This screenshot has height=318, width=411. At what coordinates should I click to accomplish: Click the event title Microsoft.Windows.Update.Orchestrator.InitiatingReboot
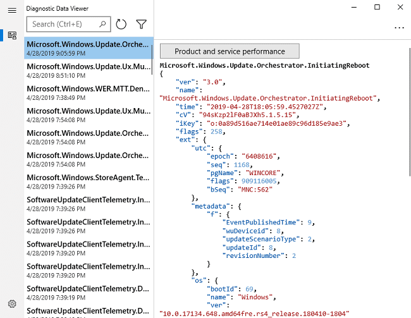pyautogui.click(x=264, y=65)
